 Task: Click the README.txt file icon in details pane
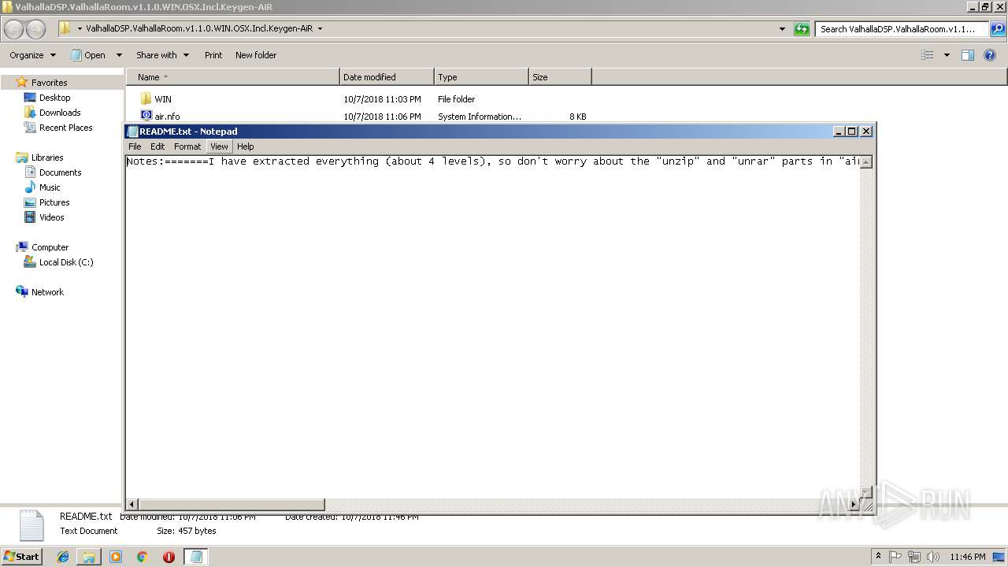click(x=31, y=525)
